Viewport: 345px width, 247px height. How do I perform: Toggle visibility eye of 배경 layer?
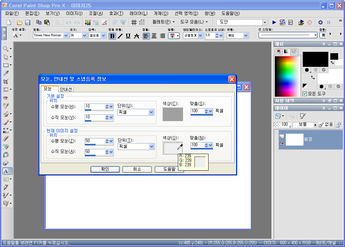click(x=282, y=144)
